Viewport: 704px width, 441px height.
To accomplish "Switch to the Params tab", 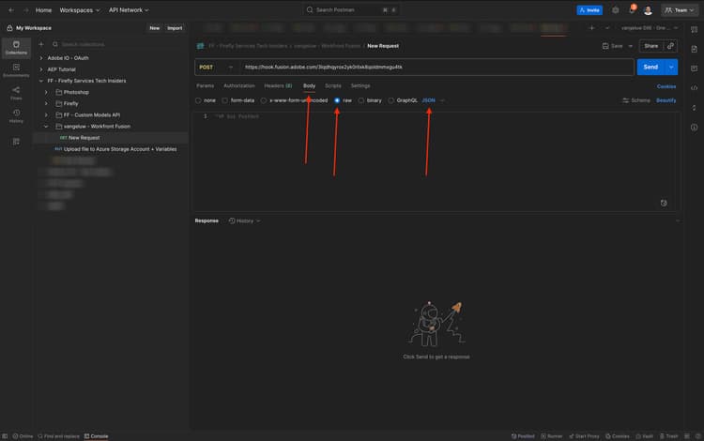I will (x=206, y=85).
